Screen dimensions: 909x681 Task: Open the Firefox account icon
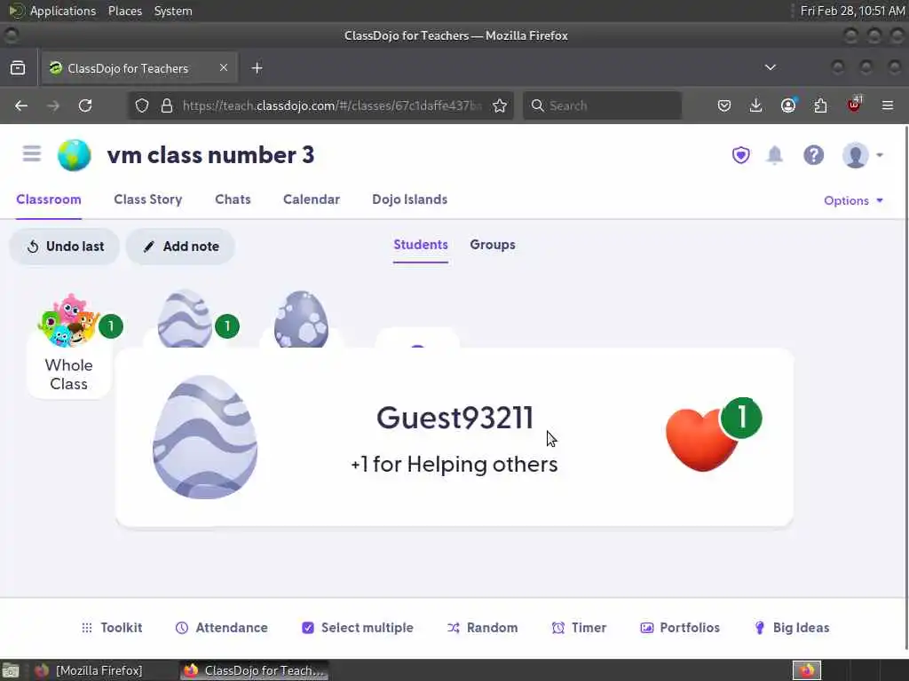[788, 106]
